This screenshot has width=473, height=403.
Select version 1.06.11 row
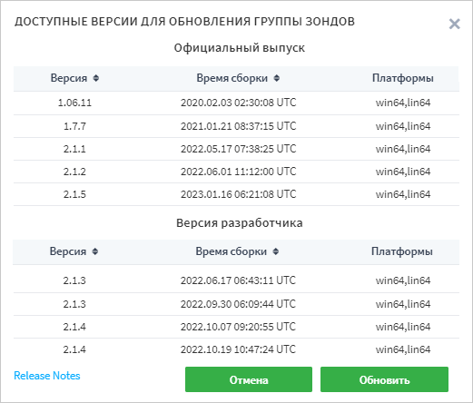point(236,103)
